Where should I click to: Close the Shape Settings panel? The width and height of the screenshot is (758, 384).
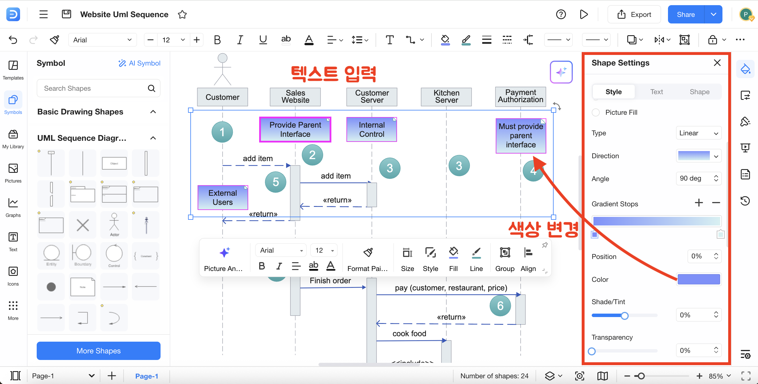pyautogui.click(x=717, y=63)
